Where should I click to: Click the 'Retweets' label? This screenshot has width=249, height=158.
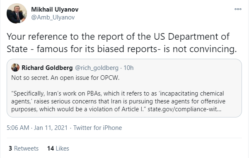coord(26,148)
